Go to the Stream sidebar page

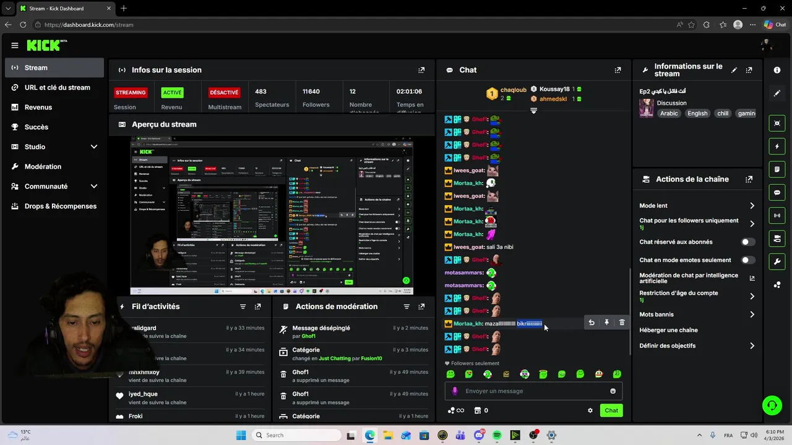pos(54,67)
